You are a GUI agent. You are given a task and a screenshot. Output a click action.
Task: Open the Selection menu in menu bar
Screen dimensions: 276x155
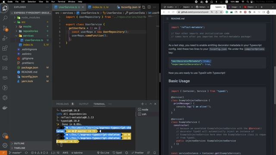[31, 2]
